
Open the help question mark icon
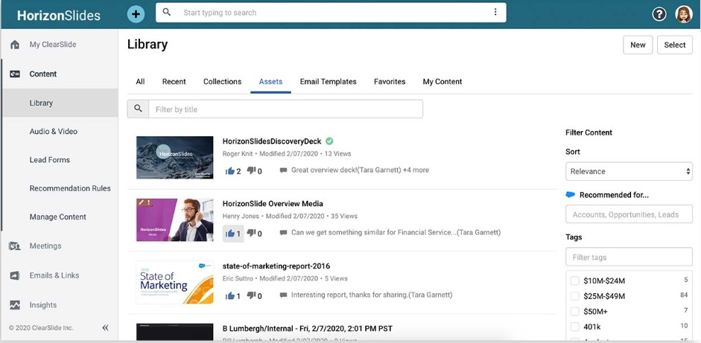click(x=659, y=14)
